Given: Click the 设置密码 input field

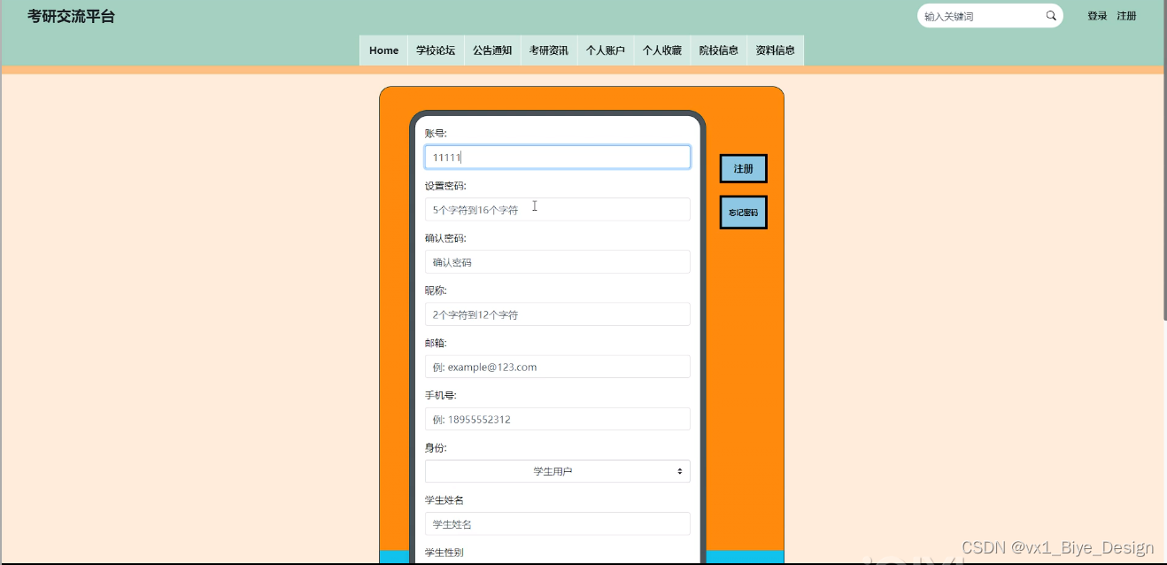Looking at the screenshot, I should tap(558, 209).
